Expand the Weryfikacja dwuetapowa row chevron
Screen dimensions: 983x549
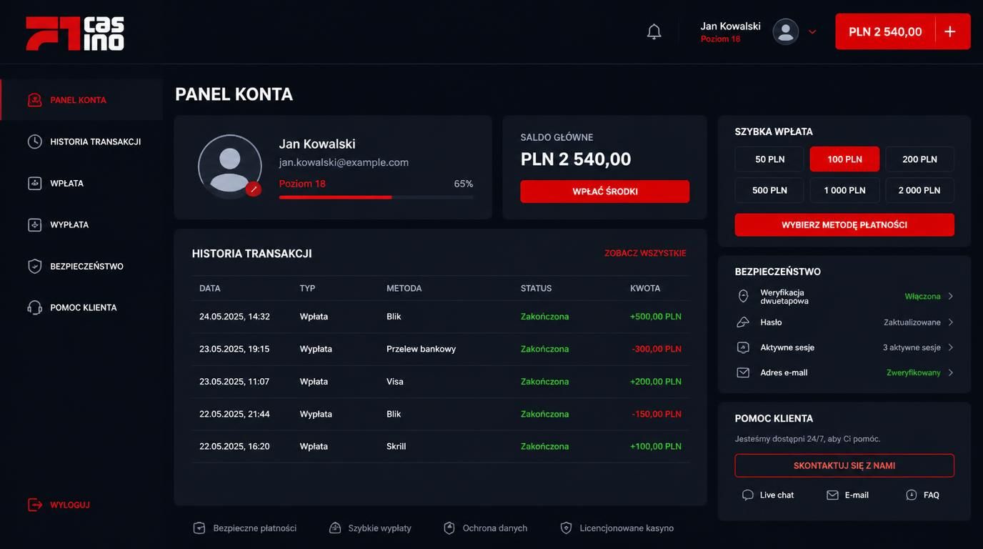point(951,296)
